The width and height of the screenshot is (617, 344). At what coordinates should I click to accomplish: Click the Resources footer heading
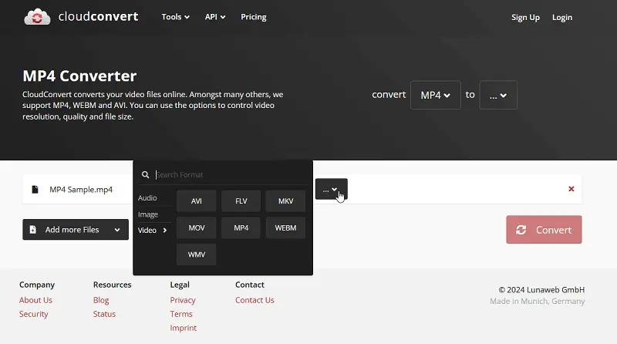point(112,285)
